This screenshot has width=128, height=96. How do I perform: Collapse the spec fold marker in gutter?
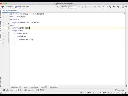(9, 24)
